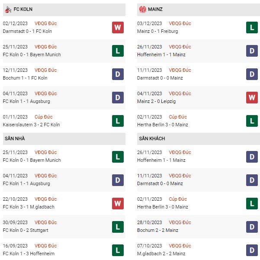
Task: Click W badge for Mainz 2-0 Leipzig
Action: pos(252,97)
